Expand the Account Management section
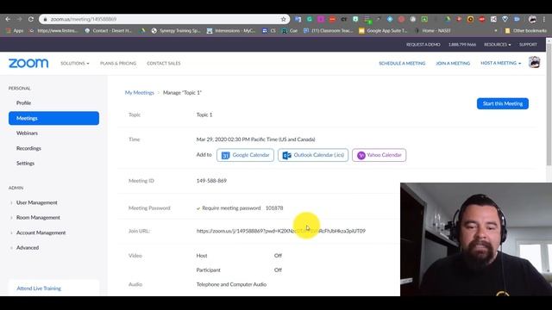The image size is (552, 310). [41, 232]
